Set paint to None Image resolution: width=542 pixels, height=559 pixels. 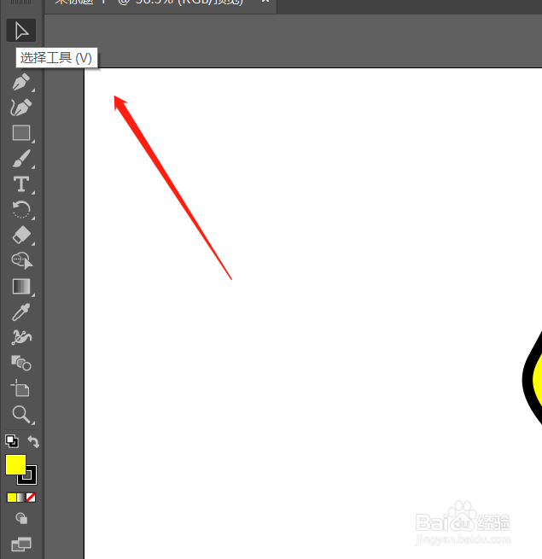[x=31, y=498]
